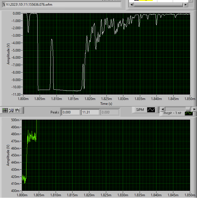Click the greyed third Peaks field
This screenshot has width=197, height=198.
110,112
